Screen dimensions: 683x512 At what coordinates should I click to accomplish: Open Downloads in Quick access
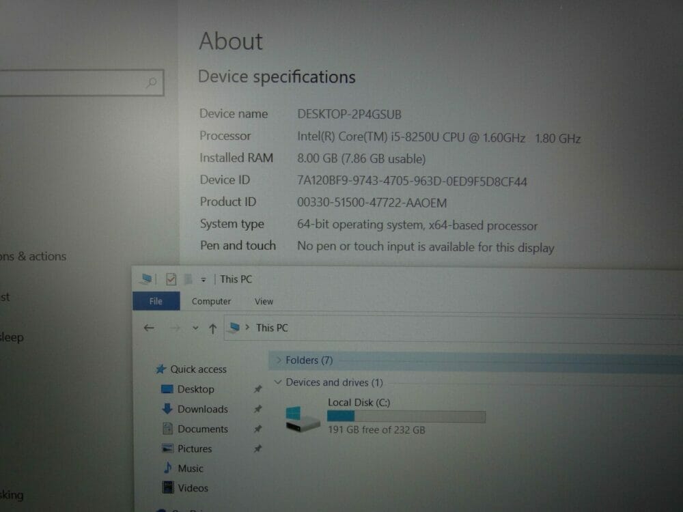pos(203,409)
